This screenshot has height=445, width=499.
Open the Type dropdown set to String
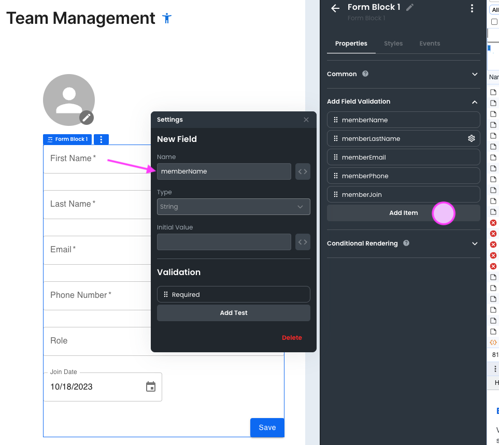click(x=233, y=207)
